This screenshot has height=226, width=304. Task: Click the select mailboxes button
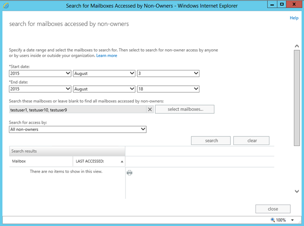[185, 109]
